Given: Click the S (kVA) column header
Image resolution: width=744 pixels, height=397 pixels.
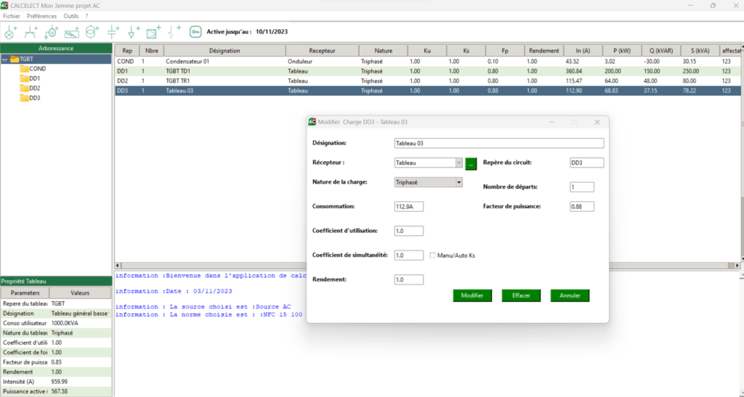Looking at the screenshot, I should coord(700,51).
